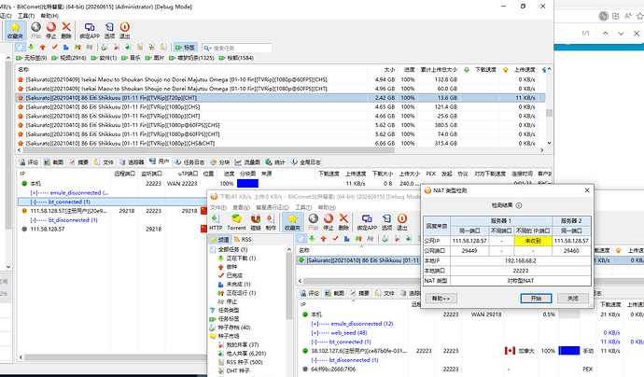
Task: Expand emule_disconnected group in back window peers list
Action: (x=34, y=192)
